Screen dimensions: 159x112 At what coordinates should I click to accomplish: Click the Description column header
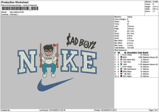[132, 53]
